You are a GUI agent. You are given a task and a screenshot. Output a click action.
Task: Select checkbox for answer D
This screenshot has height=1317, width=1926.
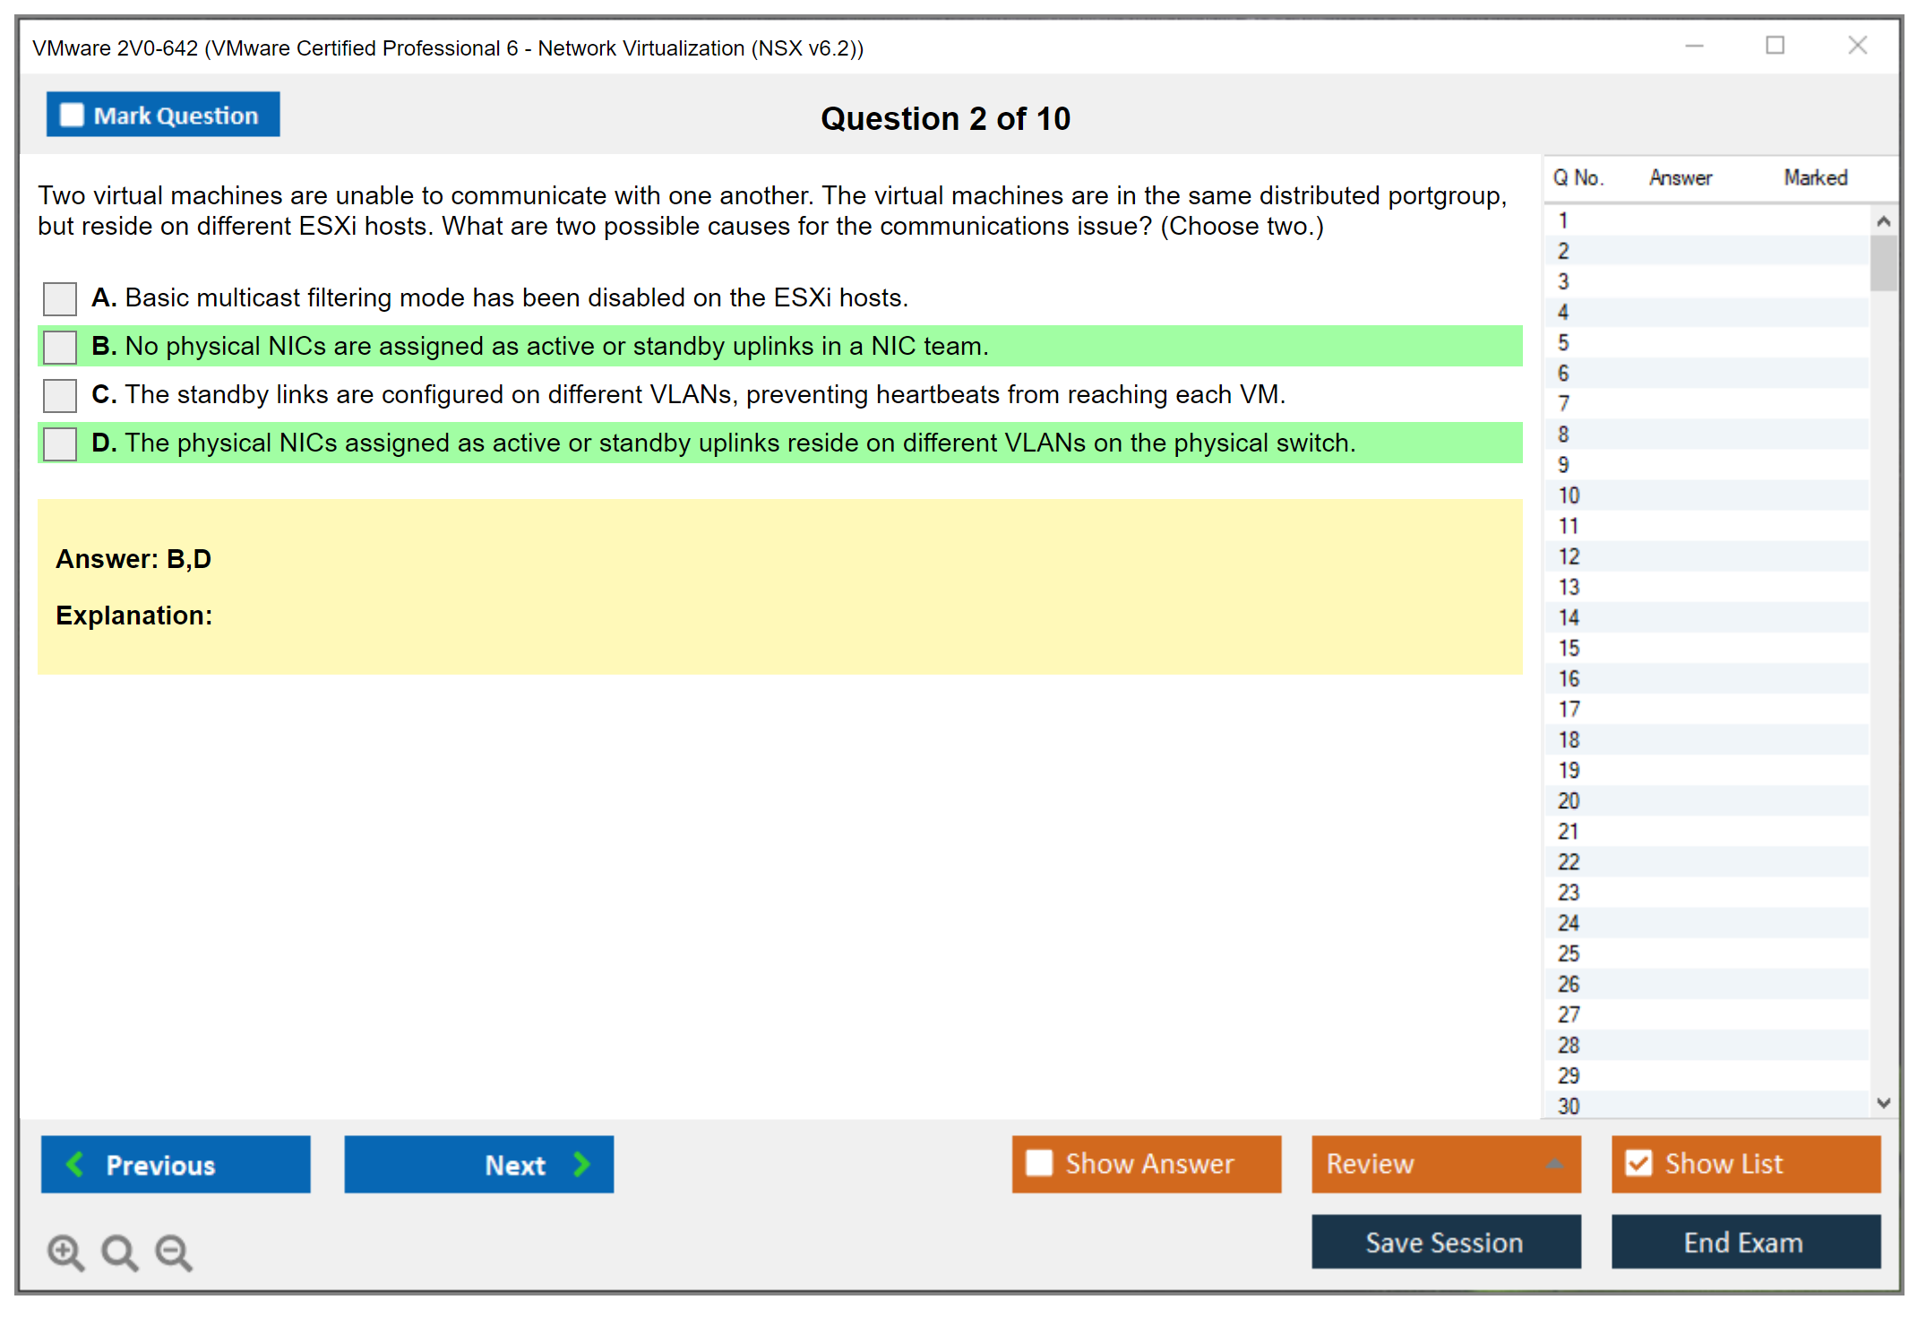point(60,443)
